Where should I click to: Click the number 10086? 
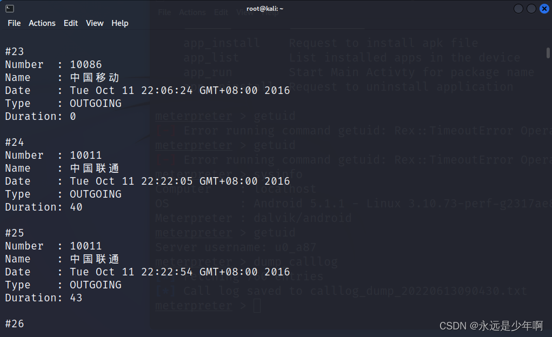(x=85, y=65)
